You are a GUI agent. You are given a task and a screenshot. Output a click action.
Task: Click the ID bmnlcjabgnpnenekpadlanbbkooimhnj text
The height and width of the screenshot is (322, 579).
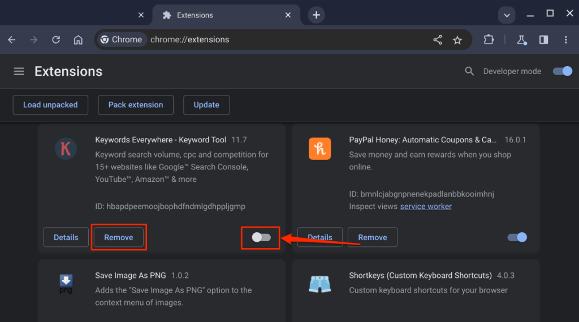(x=421, y=194)
